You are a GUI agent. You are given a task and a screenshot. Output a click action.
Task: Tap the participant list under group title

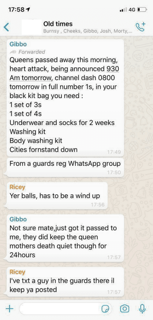(x=88, y=32)
